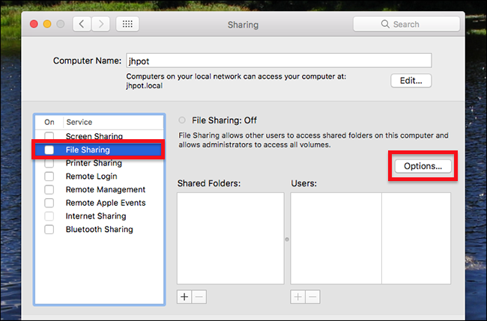Viewport: 487px width, 321px height.
Task: Select the Remote Apple Events row
Action: (x=99, y=203)
